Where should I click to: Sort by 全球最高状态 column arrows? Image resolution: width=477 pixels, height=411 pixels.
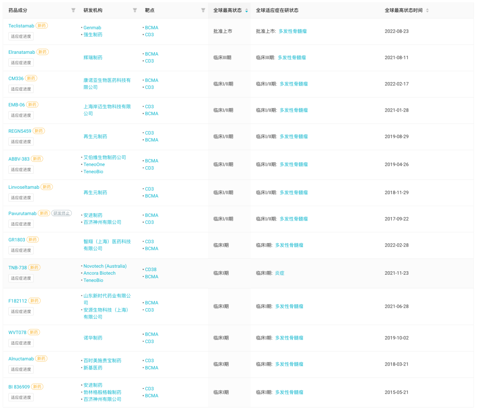click(246, 10)
